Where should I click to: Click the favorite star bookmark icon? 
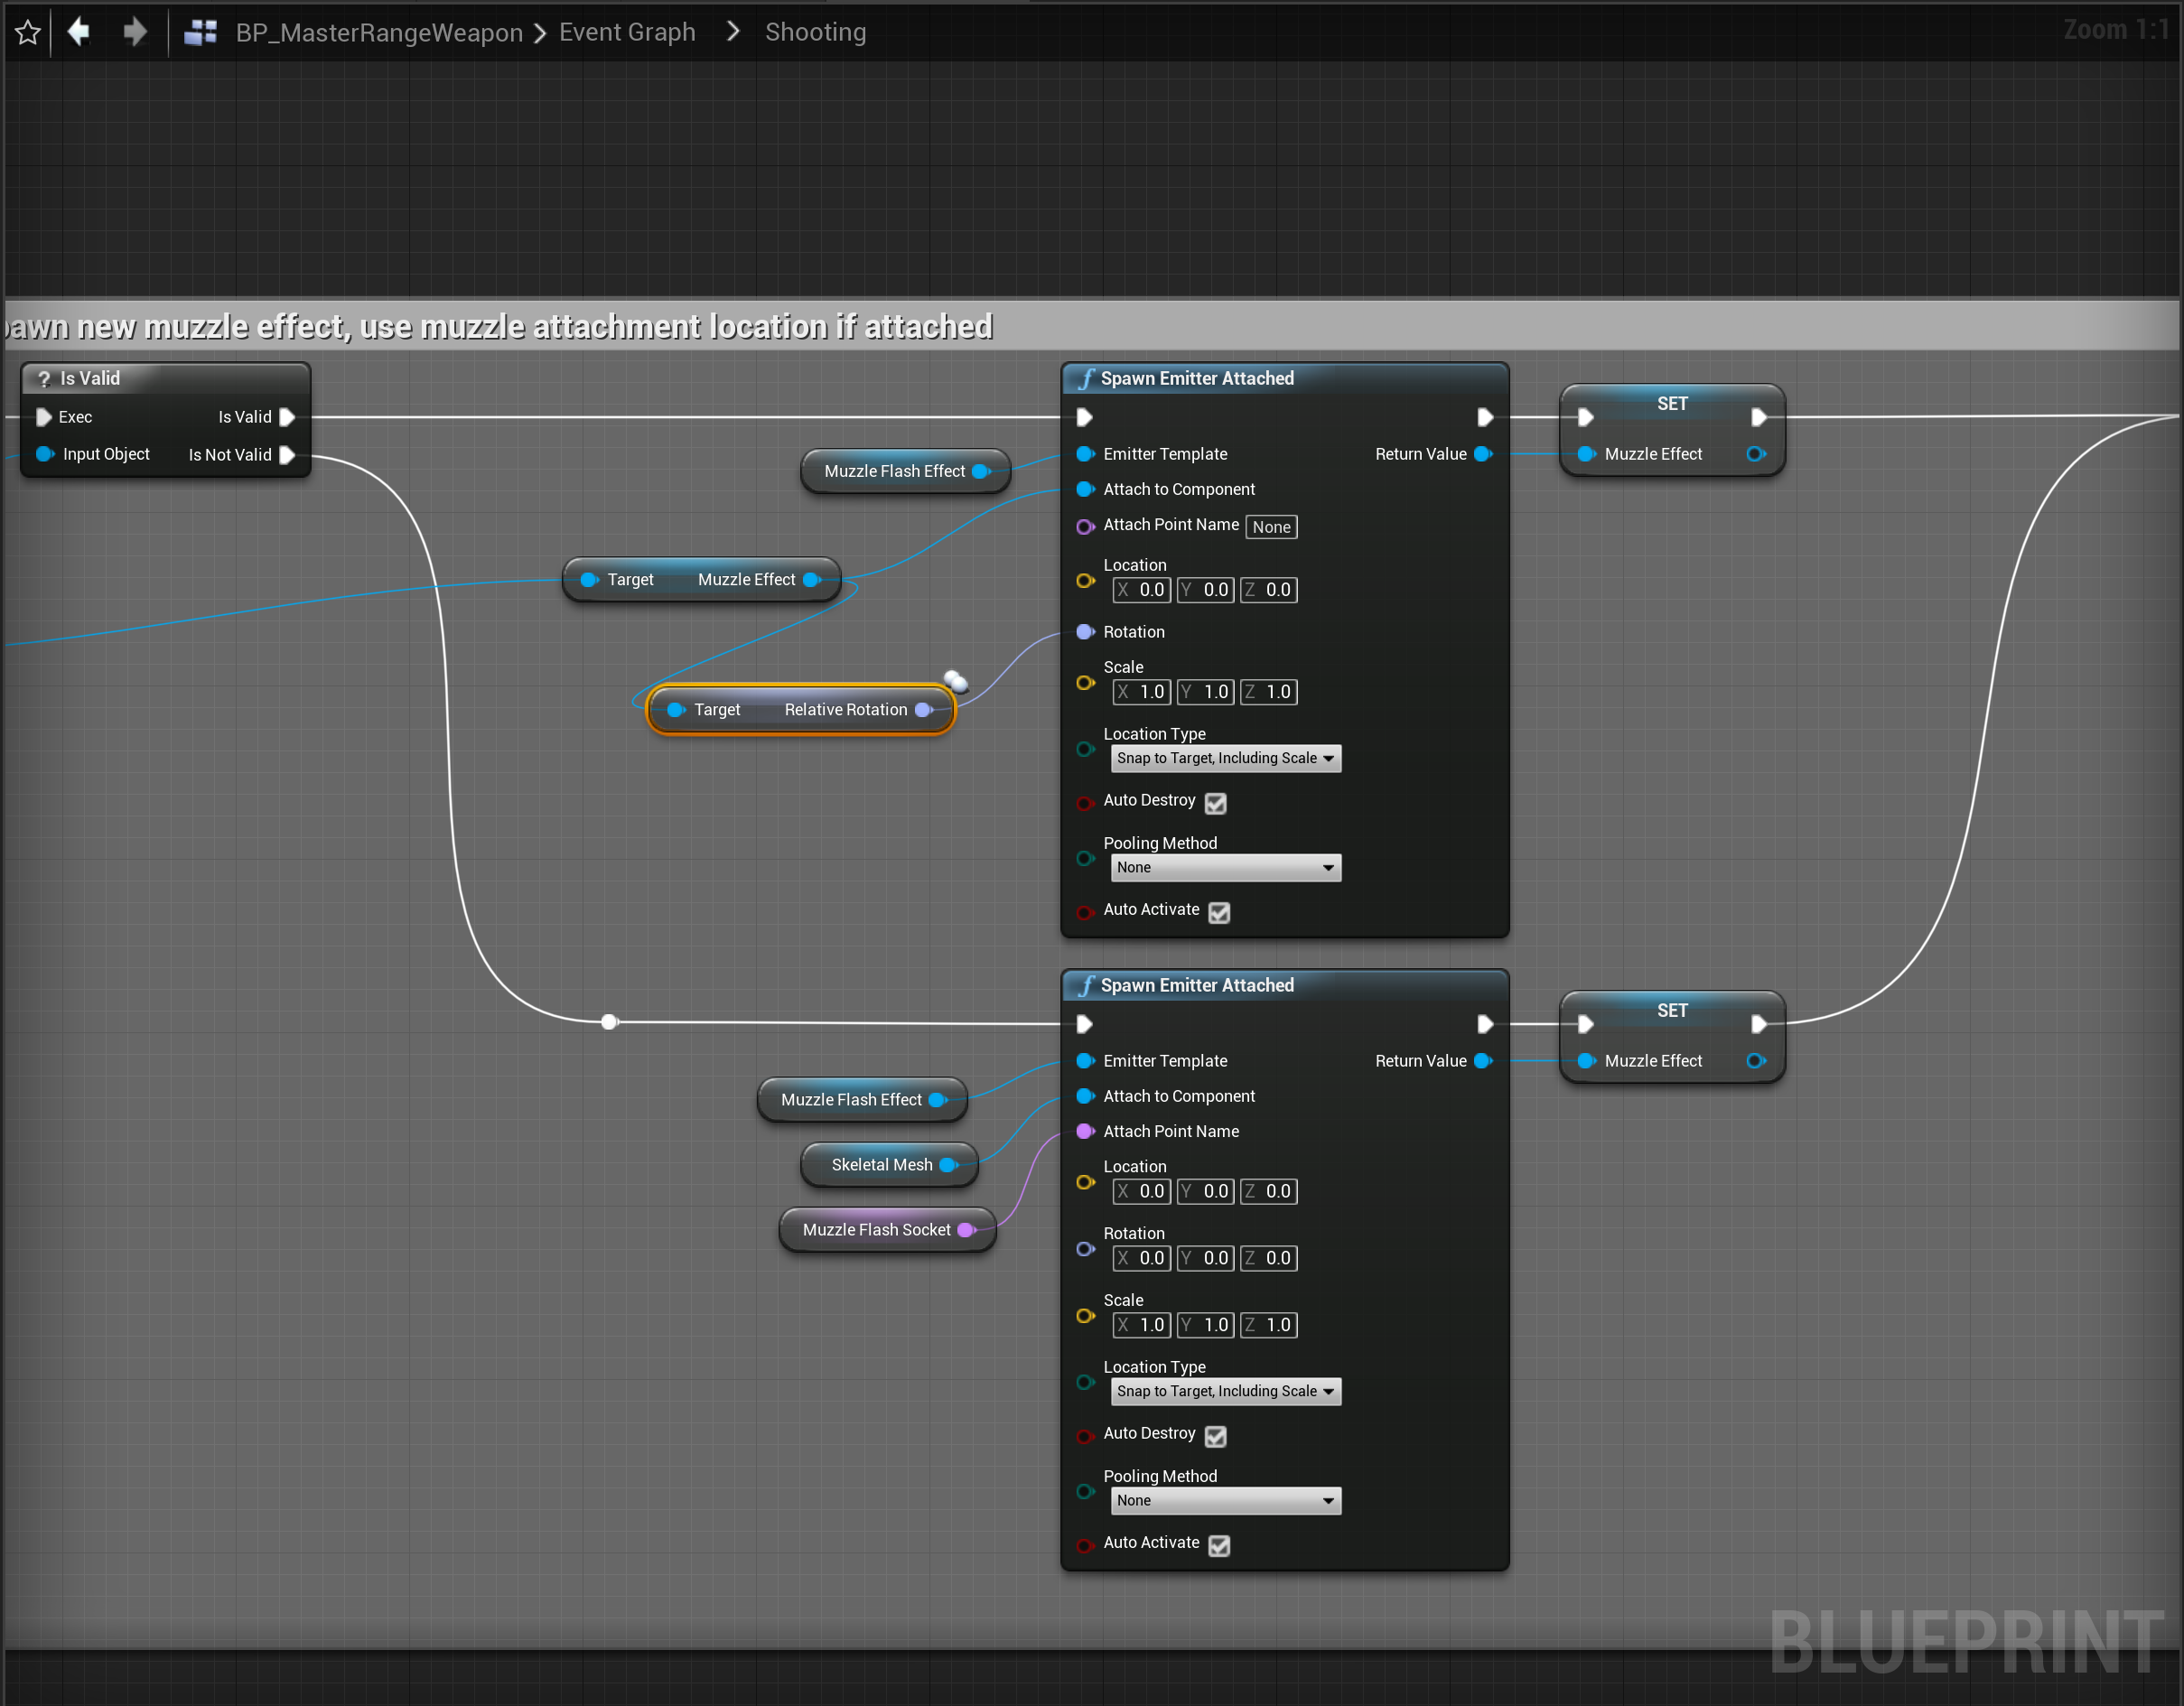[28, 33]
